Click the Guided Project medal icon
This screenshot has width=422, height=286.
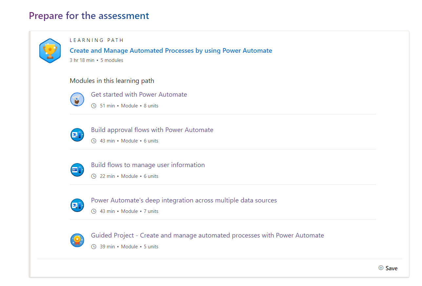(77, 240)
